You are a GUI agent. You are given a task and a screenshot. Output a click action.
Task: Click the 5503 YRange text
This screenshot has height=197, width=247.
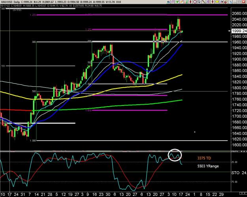208,166
